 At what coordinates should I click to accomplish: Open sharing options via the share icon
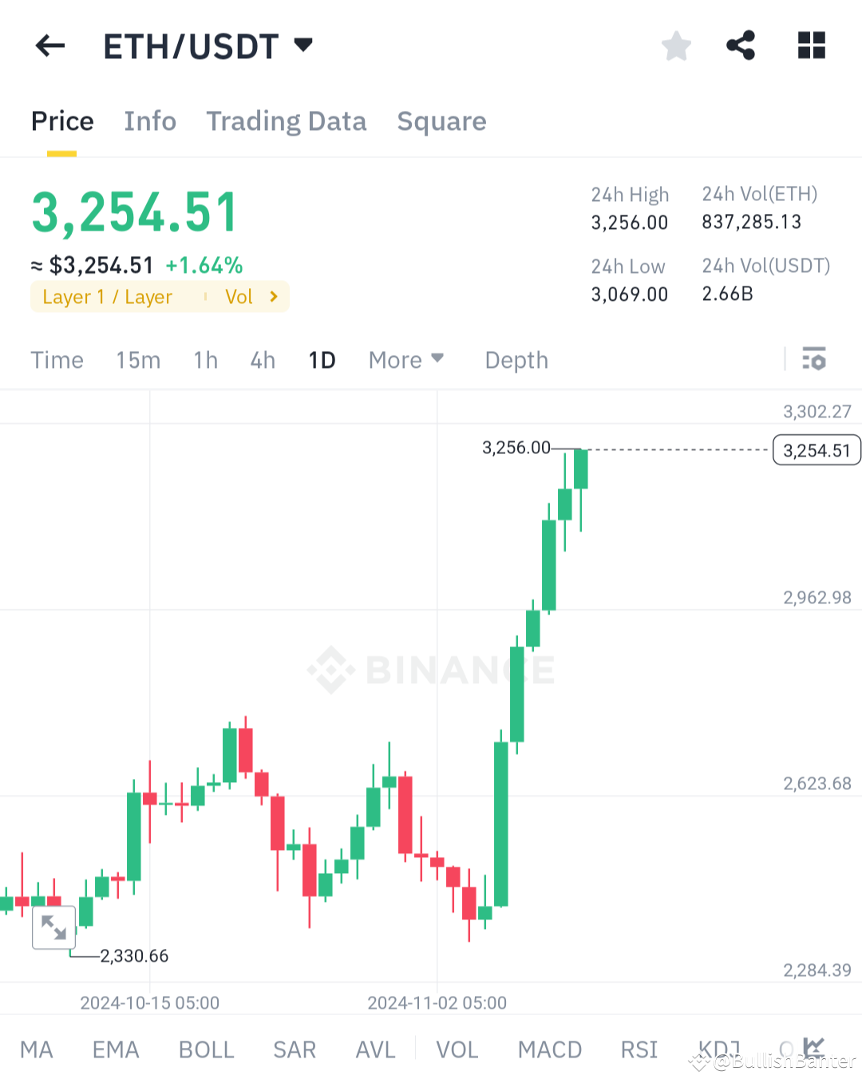(x=741, y=45)
